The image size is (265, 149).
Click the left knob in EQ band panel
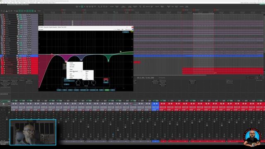point(78,82)
